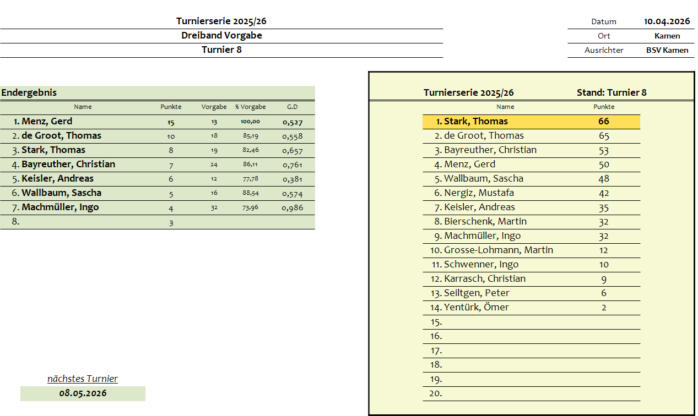Click the % Vorgabe column header
Viewport: 698px width, 416px height.
(250, 107)
